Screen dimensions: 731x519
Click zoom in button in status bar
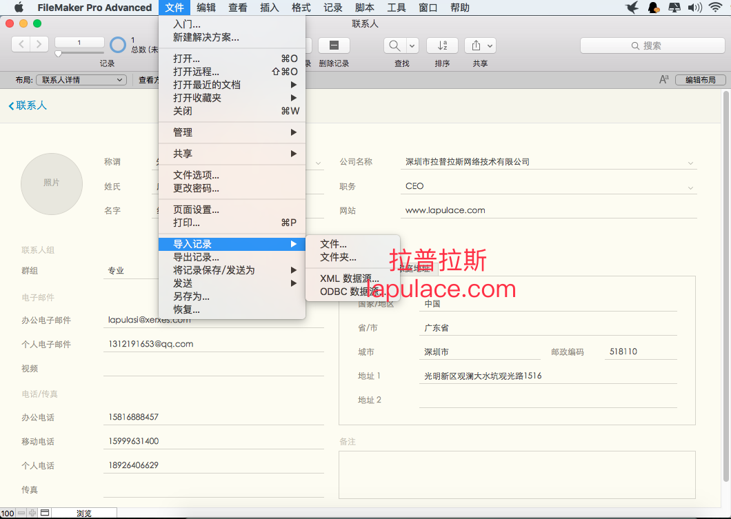click(x=32, y=513)
